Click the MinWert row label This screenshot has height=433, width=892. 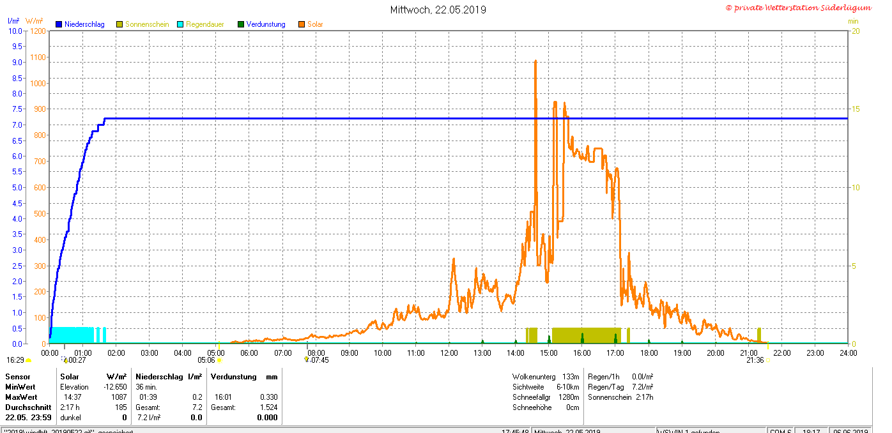click(x=20, y=387)
